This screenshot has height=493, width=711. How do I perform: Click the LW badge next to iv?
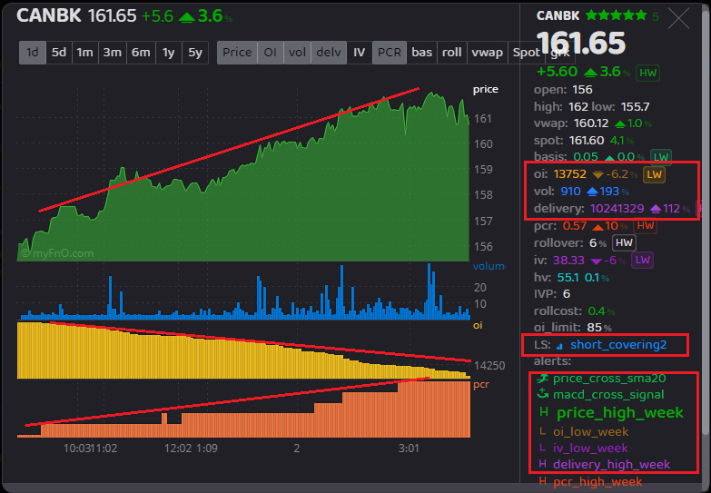(x=642, y=260)
